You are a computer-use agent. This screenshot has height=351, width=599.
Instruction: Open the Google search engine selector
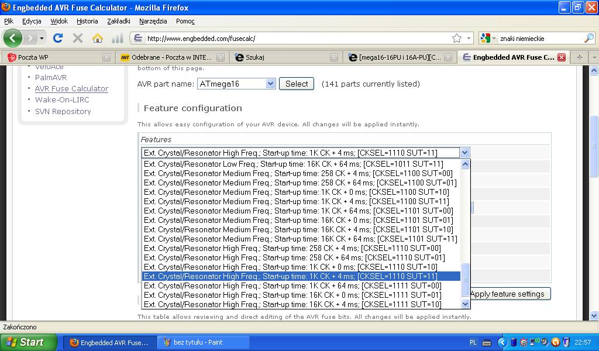tap(488, 38)
